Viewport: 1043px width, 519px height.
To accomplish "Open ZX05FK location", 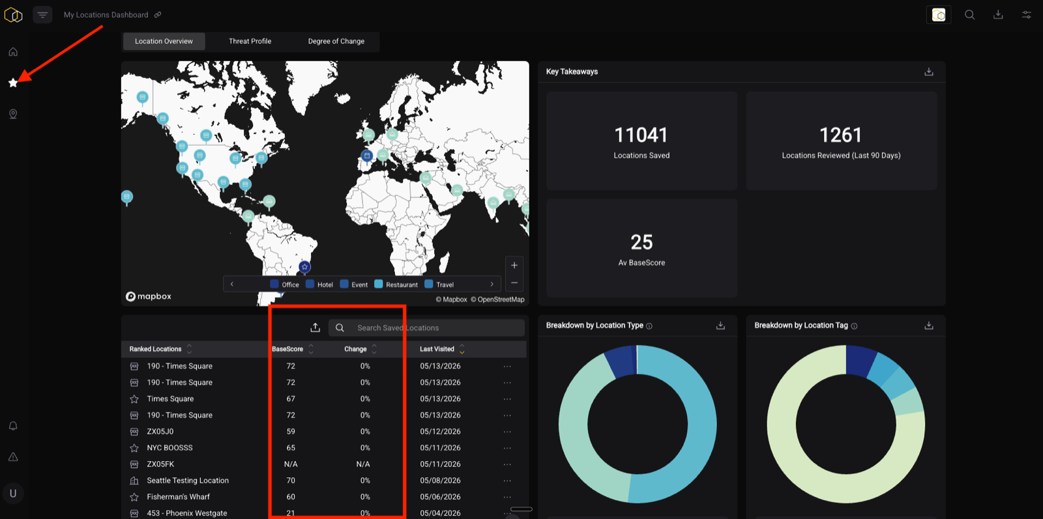I will pos(160,464).
